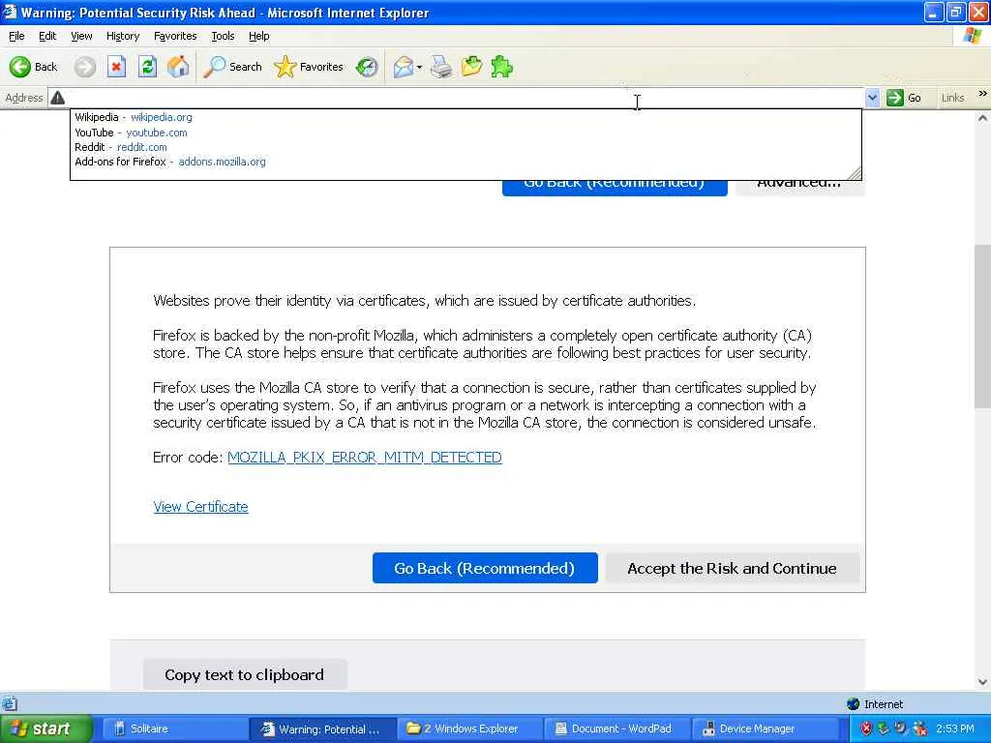The width and height of the screenshot is (991, 743).
Task: Click the Back toolbar button
Action: [34, 67]
